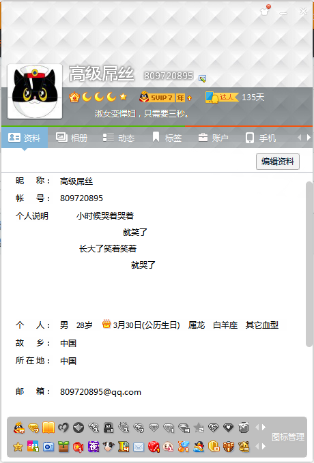Click the 135天 text in header
The height and width of the screenshot is (463, 314).
(253, 97)
